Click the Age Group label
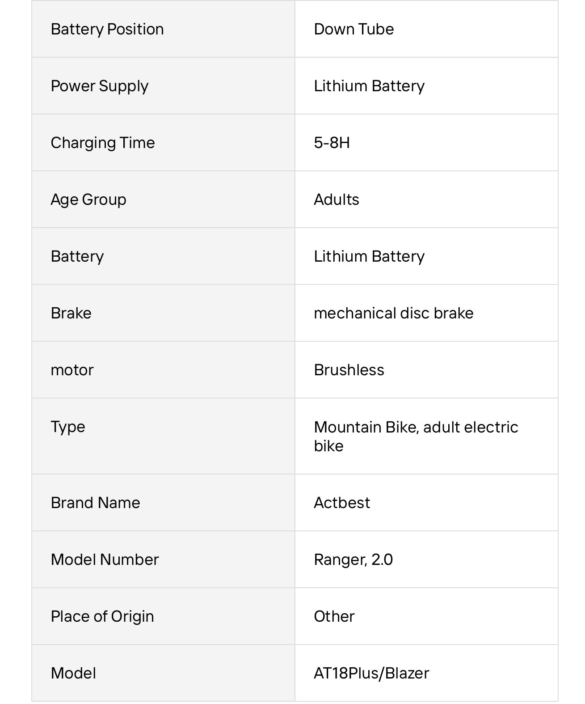This screenshot has width=585, height=704. (x=88, y=199)
